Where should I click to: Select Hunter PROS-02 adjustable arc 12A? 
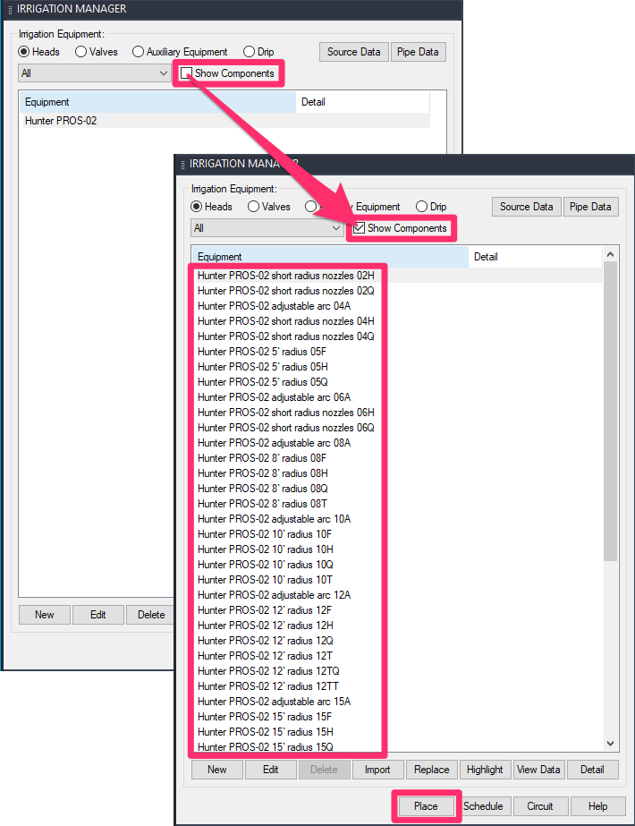[x=274, y=595]
